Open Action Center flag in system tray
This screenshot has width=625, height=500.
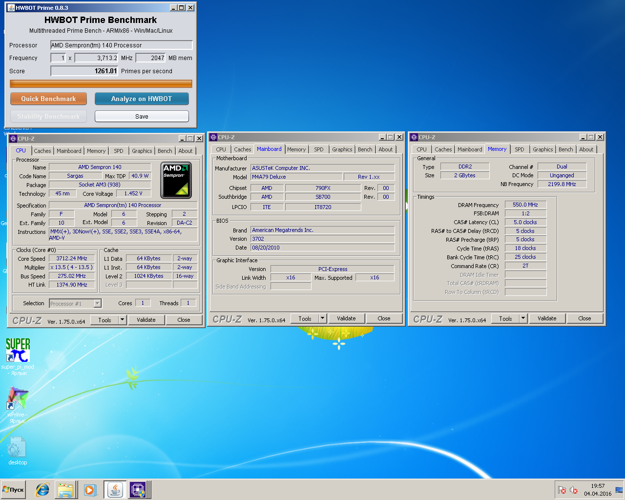coord(562,490)
